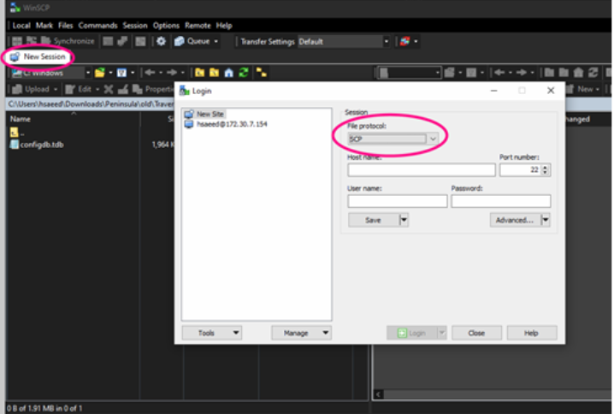The image size is (614, 414).
Task: Go forward in remote panel history
Action: click(521, 73)
